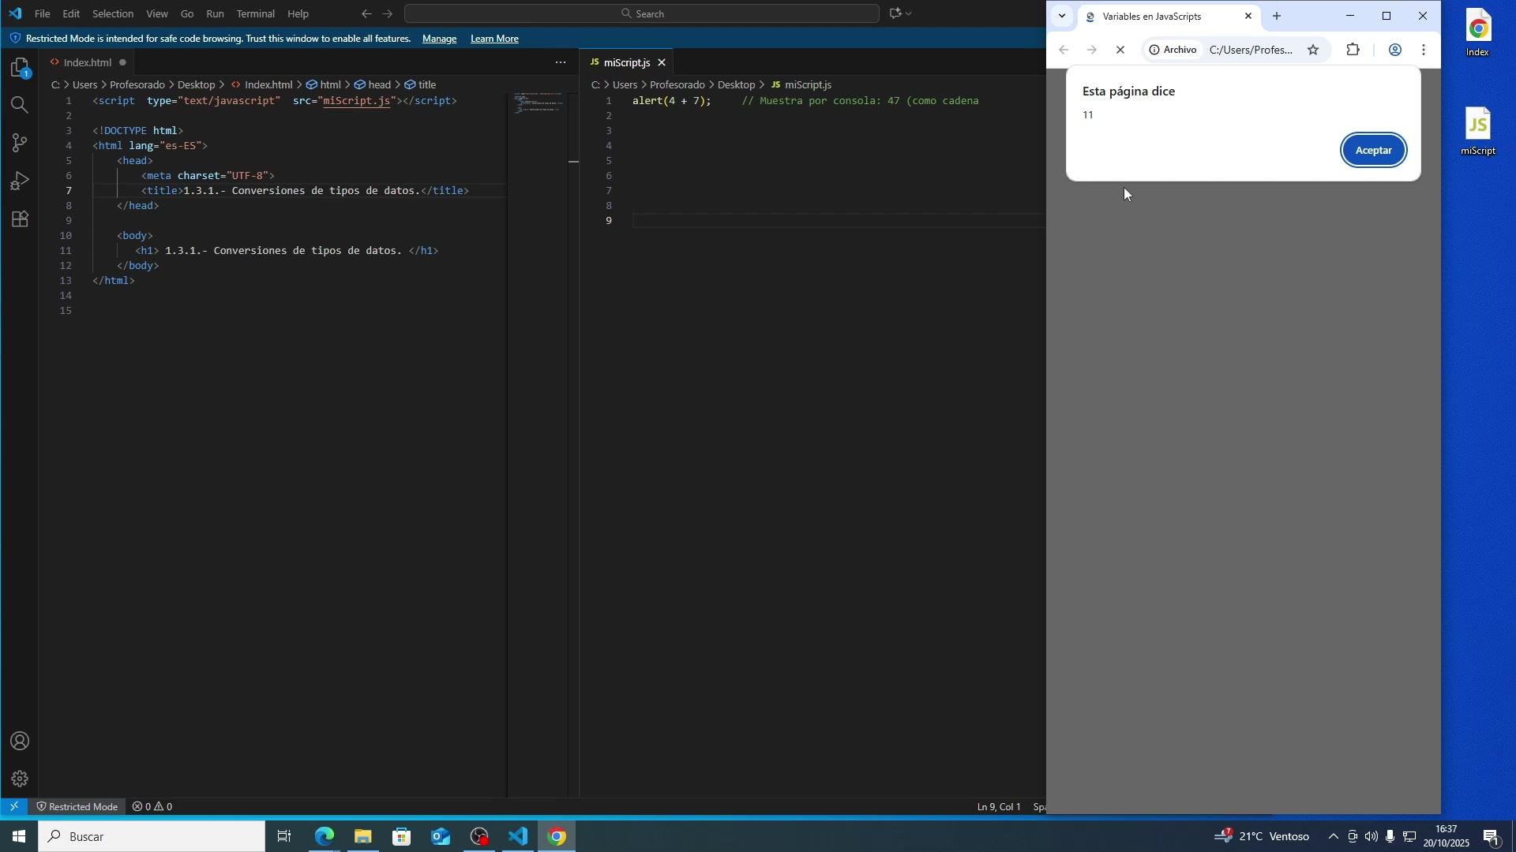Click the Learn More link in banner
The image size is (1516, 852).
[494, 39]
